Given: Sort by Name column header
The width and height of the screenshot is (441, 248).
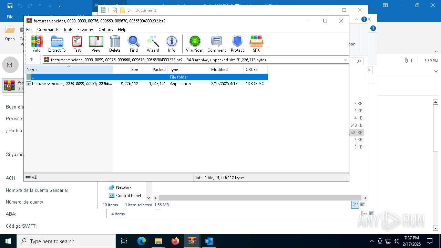Looking at the screenshot, I should pos(68,70).
